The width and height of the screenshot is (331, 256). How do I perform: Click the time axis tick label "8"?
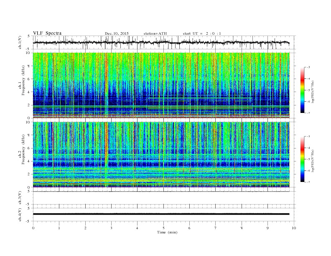point(242,228)
